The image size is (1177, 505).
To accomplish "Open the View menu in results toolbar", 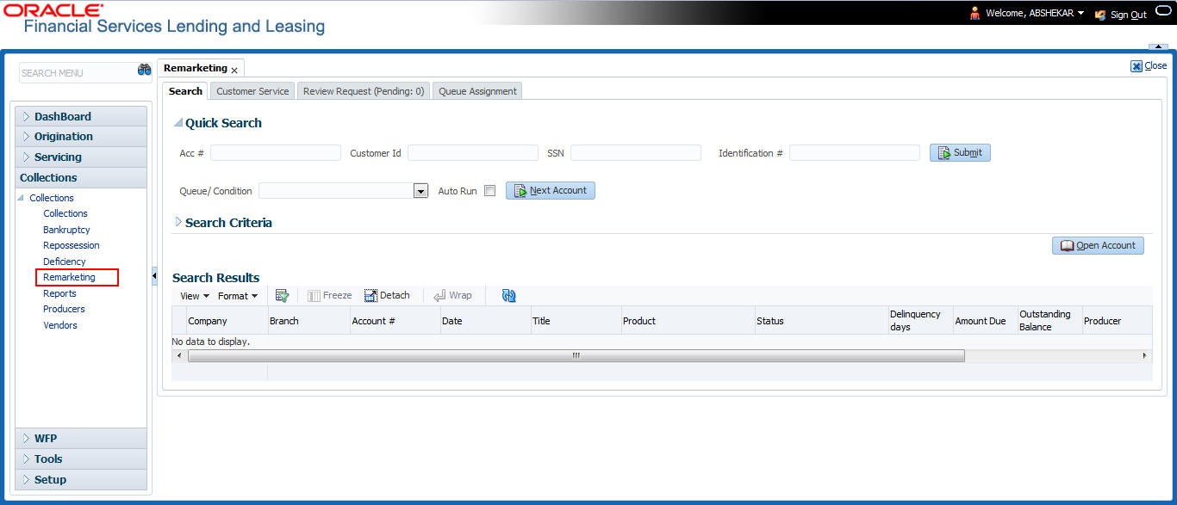I will (x=195, y=296).
